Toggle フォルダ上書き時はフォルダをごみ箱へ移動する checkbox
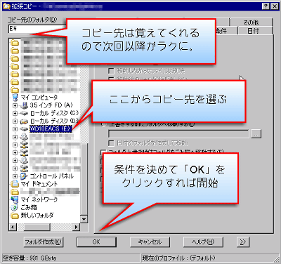The width and height of the screenshot is (281, 264). click(x=103, y=152)
